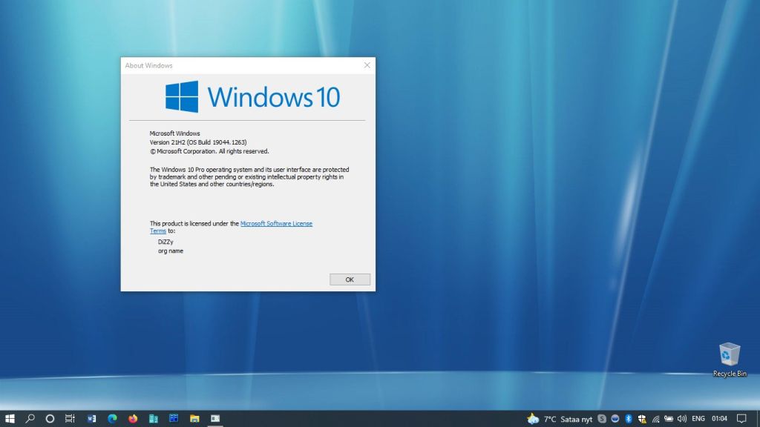
Task: Open the clock showing 01:04
Action: 720,419
